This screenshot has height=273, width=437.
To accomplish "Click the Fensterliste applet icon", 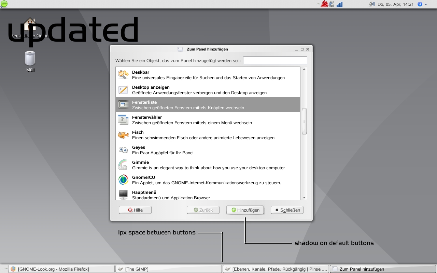I will [x=123, y=105].
